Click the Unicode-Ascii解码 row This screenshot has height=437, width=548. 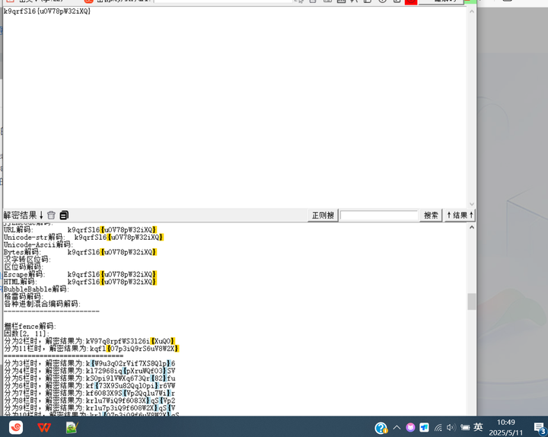click(x=39, y=244)
